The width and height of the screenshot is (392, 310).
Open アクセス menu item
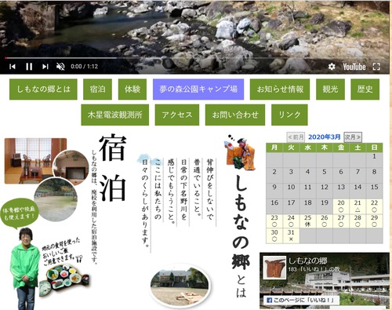(x=177, y=115)
